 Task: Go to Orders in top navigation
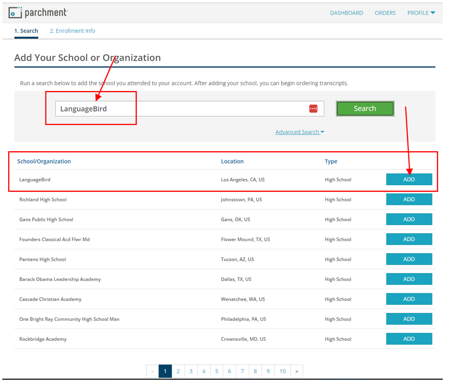[385, 13]
